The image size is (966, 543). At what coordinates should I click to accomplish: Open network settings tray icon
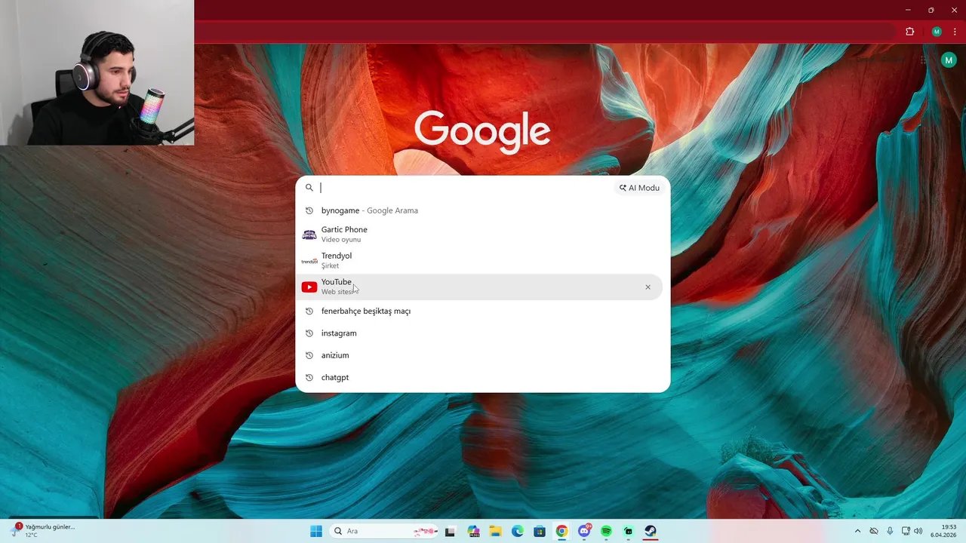[x=906, y=531]
